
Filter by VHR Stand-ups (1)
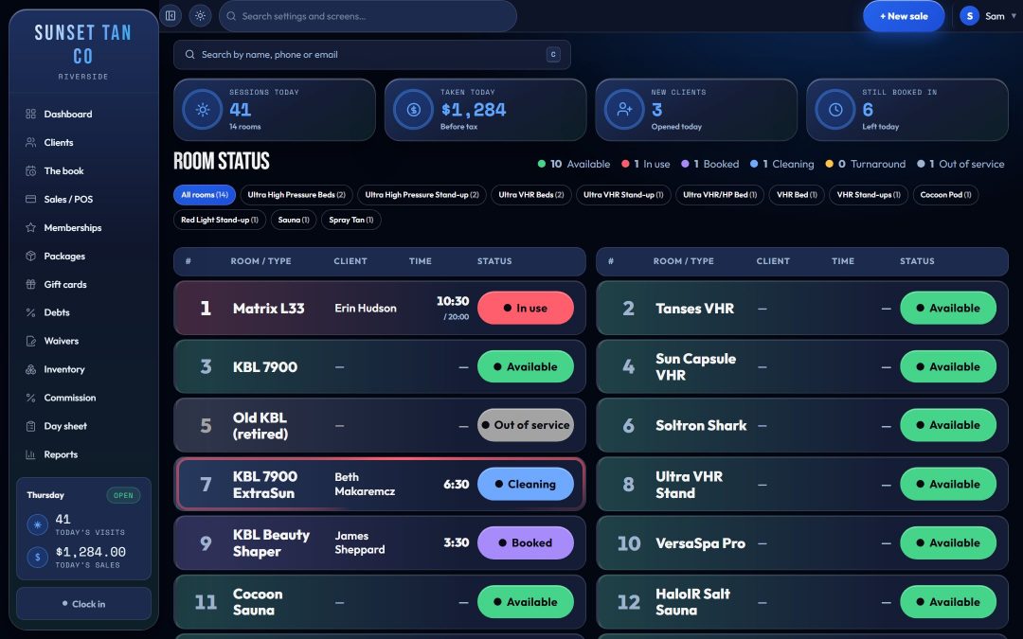tap(869, 194)
